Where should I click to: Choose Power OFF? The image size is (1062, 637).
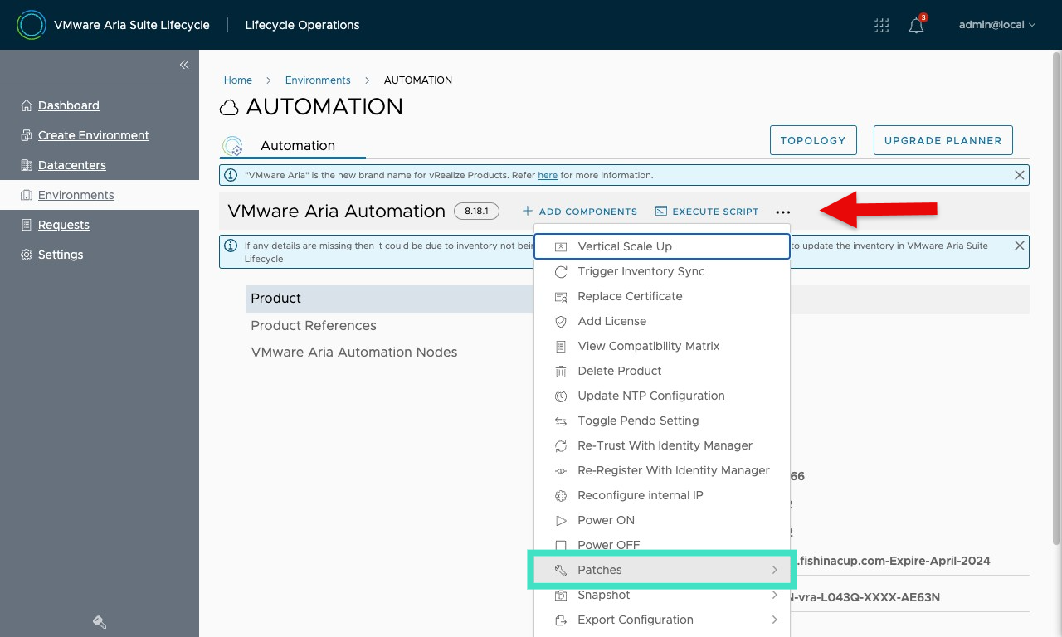662,543
